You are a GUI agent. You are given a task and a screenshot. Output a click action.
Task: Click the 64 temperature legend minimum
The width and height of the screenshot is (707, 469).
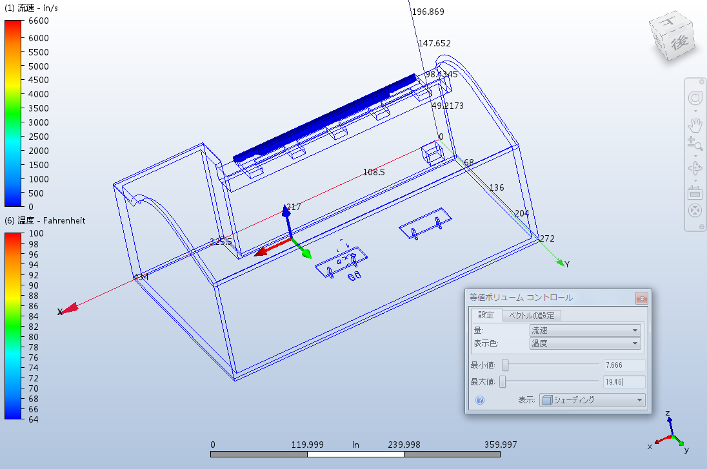[x=34, y=419]
